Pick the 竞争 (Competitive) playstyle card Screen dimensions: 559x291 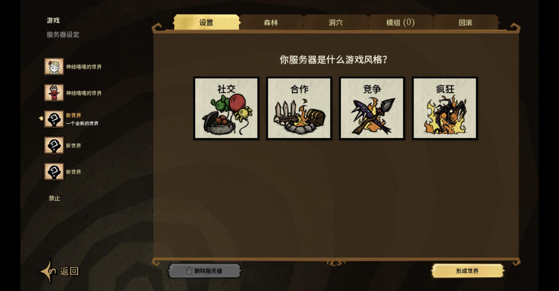tap(372, 108)
